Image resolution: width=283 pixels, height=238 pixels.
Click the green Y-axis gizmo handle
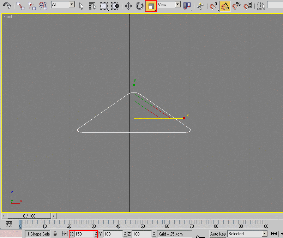[134, 85]
